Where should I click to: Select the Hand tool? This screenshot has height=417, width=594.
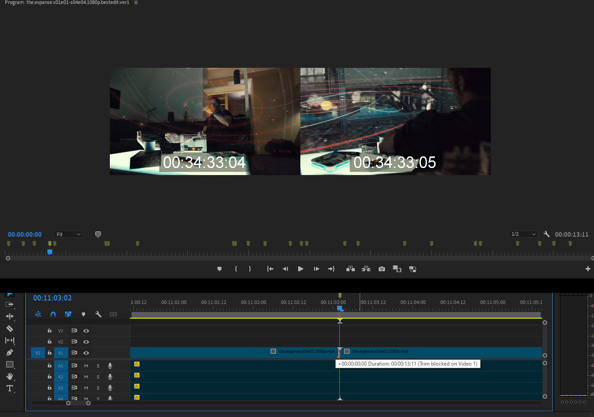coord(10,376)
